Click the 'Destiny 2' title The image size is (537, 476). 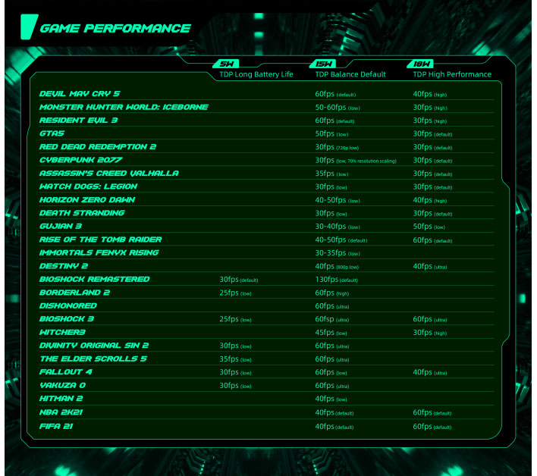pyautogui.click(x=64, y=266)
